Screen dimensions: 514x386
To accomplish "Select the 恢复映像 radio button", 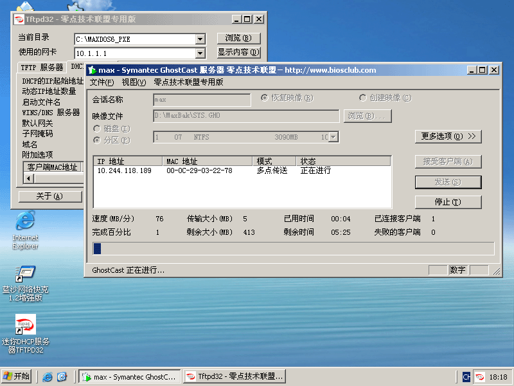I will click(x=264, y=98).
